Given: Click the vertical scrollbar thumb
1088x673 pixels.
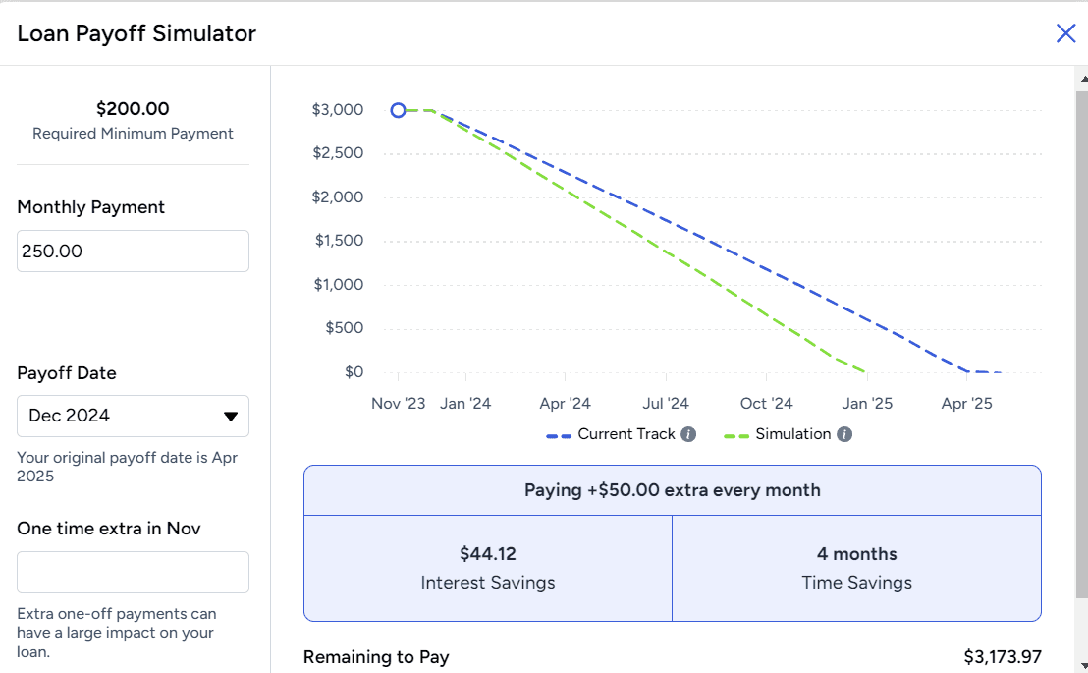Looking at the screenshot, I should [1082, 344].
